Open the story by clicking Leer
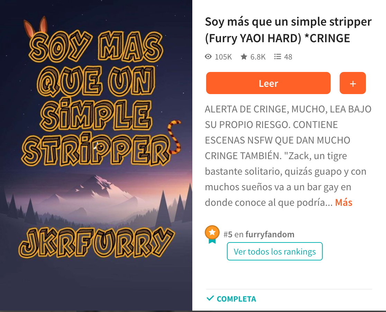This screenshot has height=312, width=386. coord(268,83)
